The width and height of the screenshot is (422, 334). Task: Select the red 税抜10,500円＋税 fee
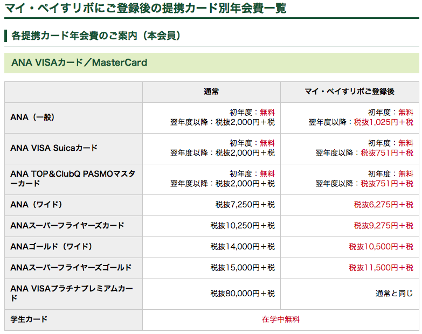[x=381, y=247]
